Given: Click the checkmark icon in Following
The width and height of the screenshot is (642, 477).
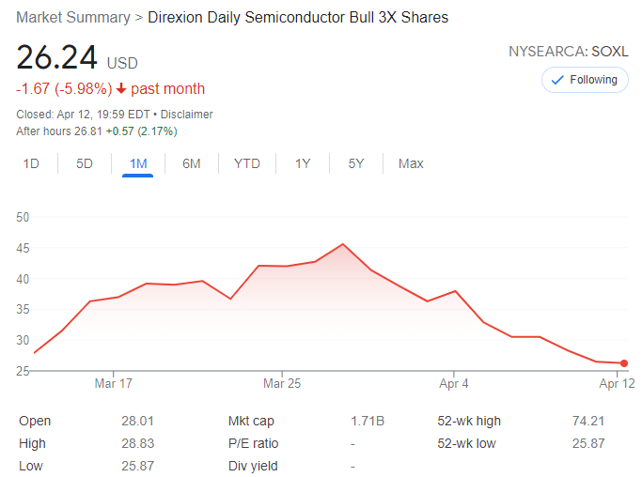Looking at the screenshot, I should click(557, 80).
